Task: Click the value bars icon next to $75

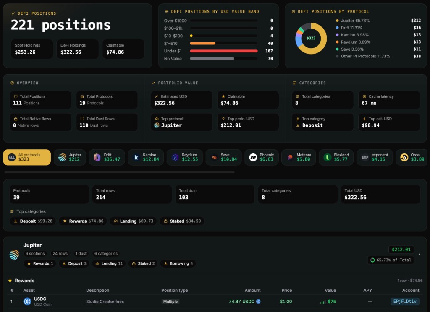Action: (x=323, y=302)
